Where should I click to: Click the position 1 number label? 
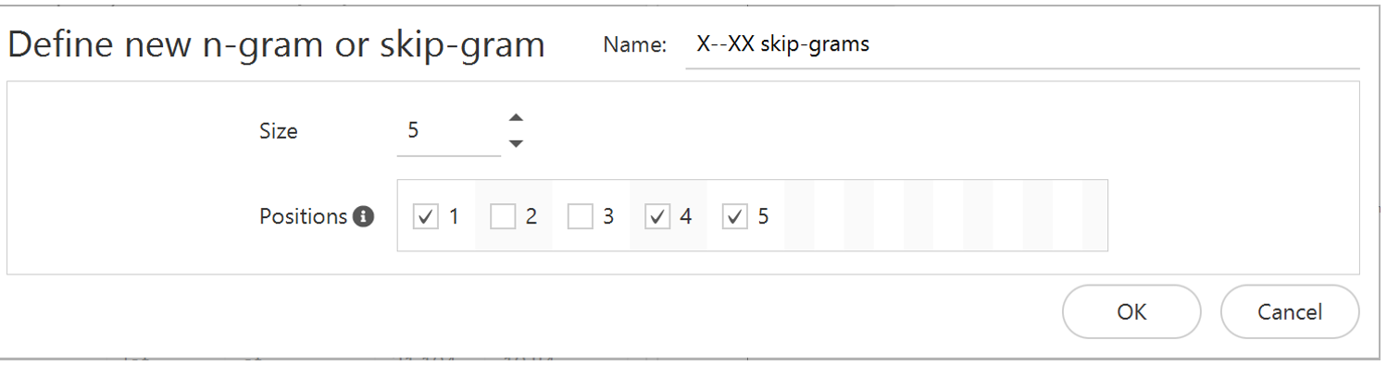pos(454,217)
